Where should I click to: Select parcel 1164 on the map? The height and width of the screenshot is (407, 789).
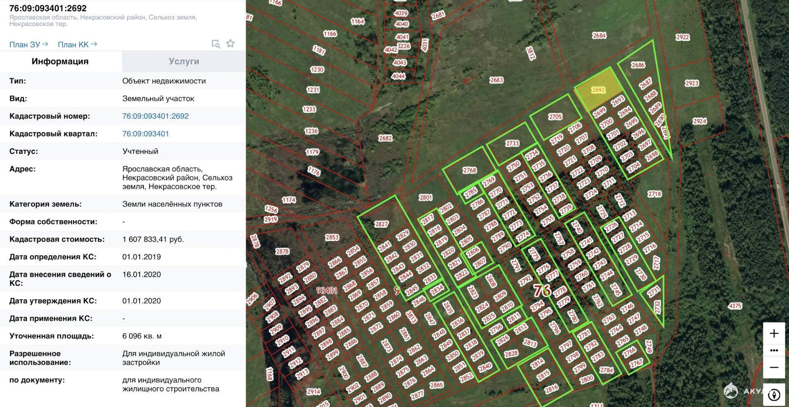pyautogui.click(x=357, y=21)
